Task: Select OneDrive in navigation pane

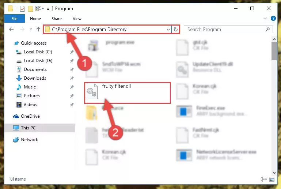Action: [x=30, y=116]
